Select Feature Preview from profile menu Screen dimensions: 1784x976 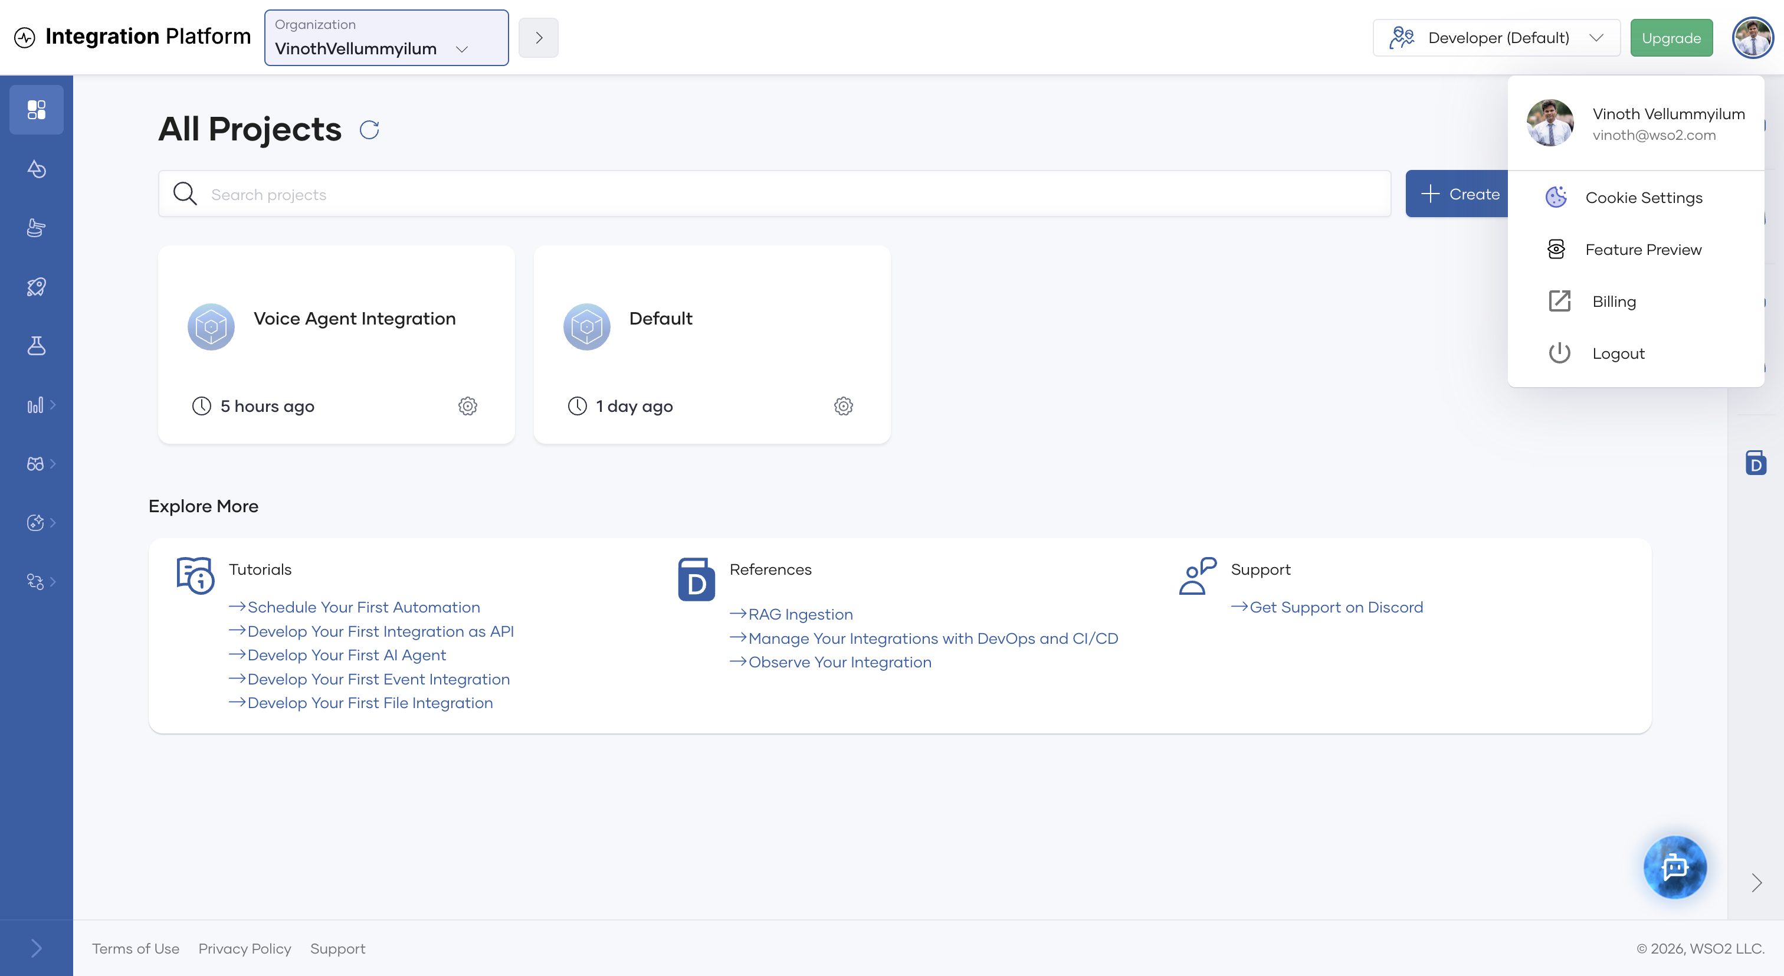pos(1636,250)
